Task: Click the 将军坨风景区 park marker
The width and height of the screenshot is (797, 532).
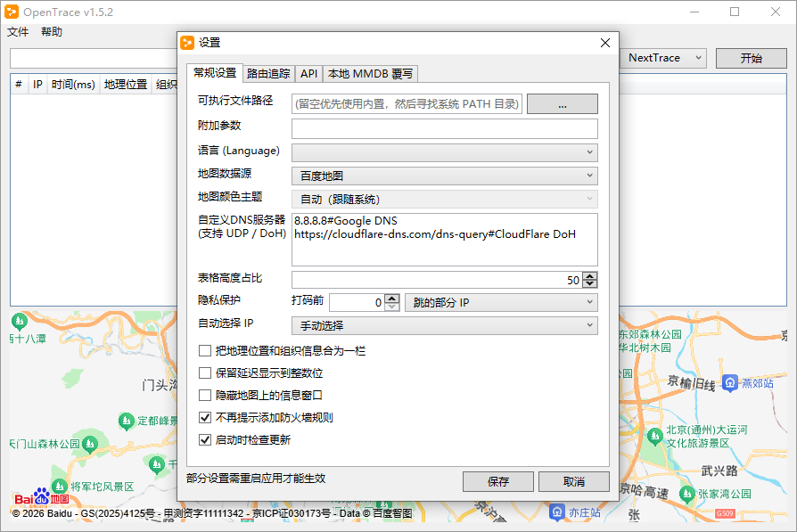Action: tap(60, 487)
